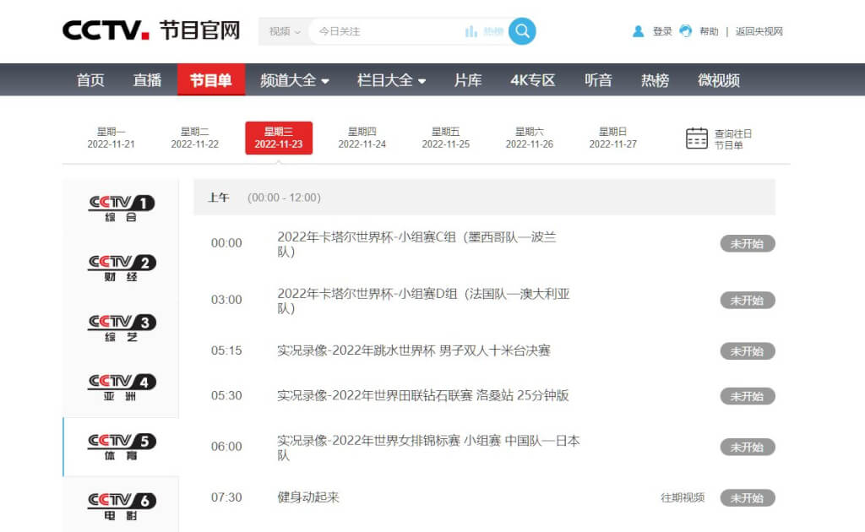Select the CCTV-5 体育 channel logo
This screenshot has height=532, width=865.
122,447
